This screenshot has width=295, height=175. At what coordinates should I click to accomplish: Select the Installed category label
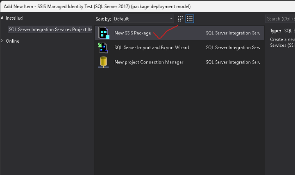(14, 18)
